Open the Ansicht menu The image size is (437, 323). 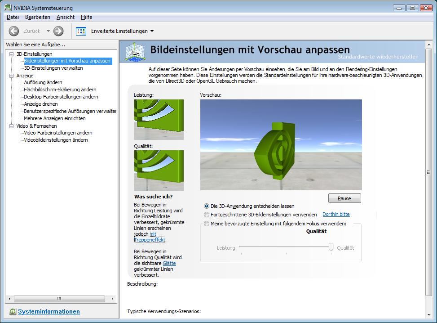(66, 17)
